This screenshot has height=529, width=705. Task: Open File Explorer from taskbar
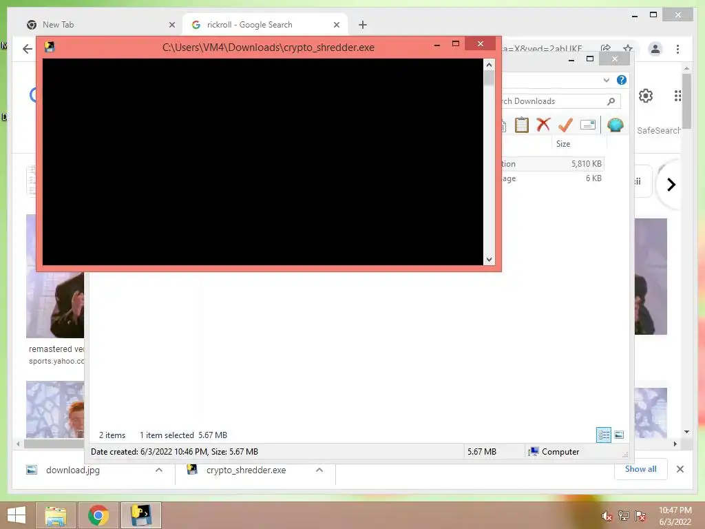coord(56,515)
